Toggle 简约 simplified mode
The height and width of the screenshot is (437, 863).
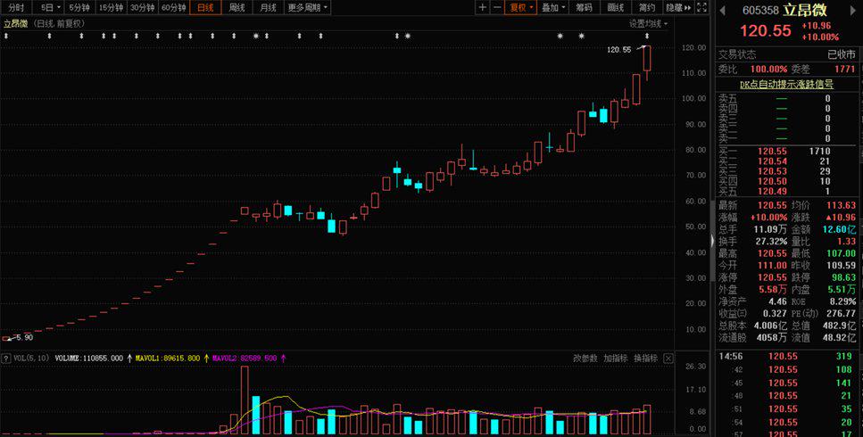(647, 7)
